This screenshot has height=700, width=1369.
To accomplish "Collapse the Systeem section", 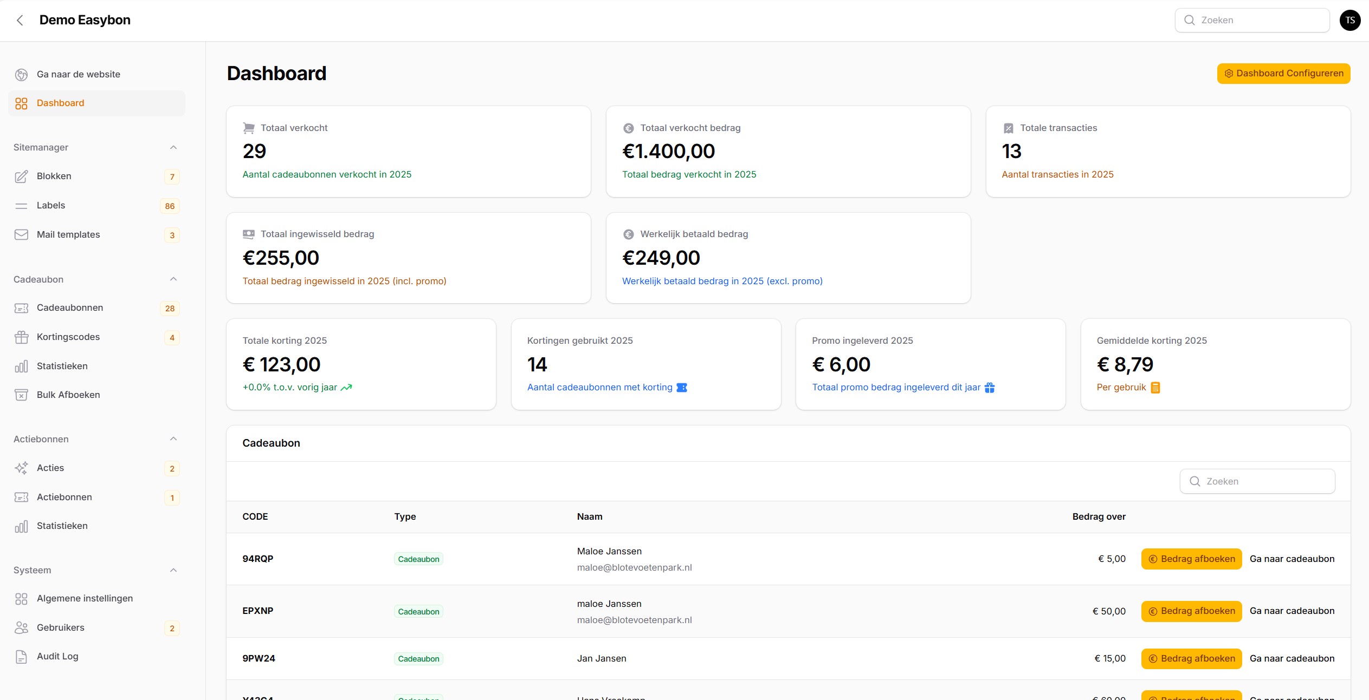I will 173,570.
